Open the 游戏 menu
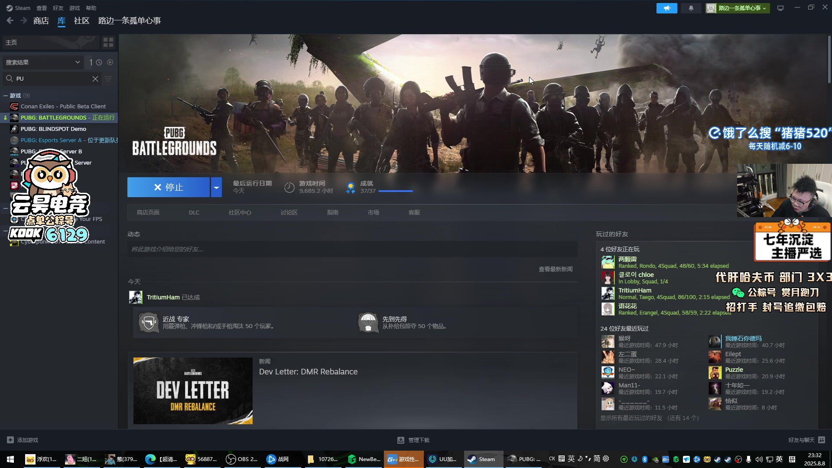Viewport: 832px width, 468px height. coord(75,8)
